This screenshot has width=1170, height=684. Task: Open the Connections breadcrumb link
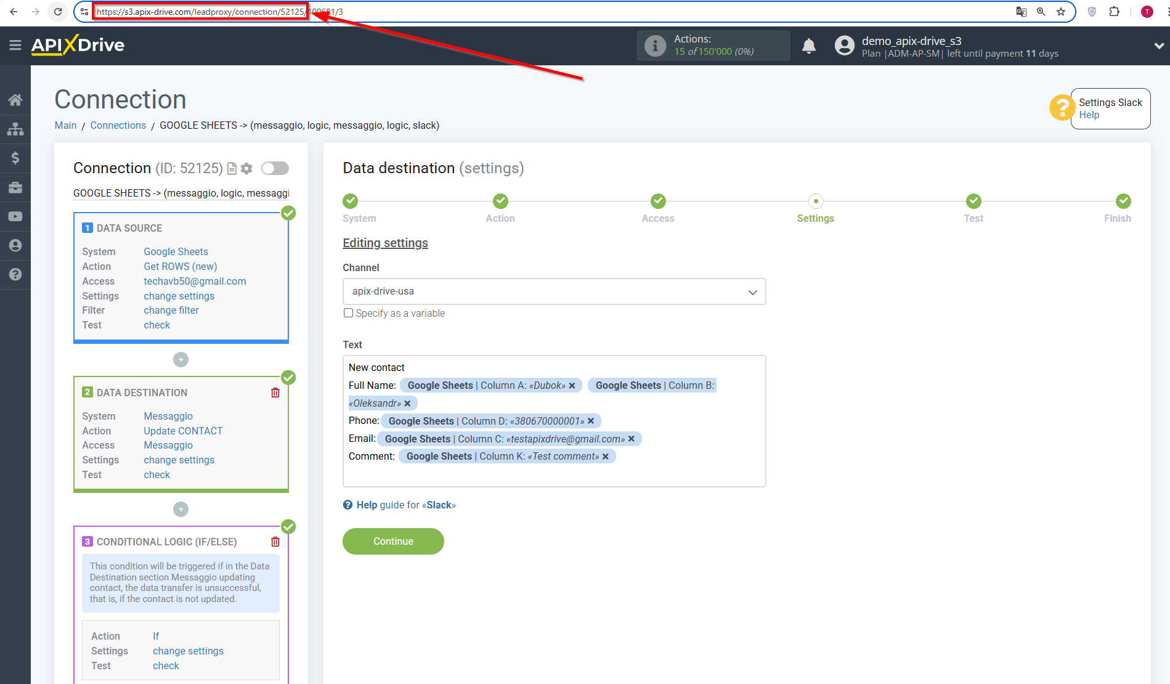[118, 125]
